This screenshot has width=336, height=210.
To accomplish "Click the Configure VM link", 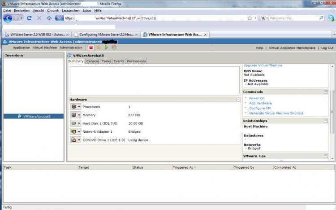I will tap(260, 108).
